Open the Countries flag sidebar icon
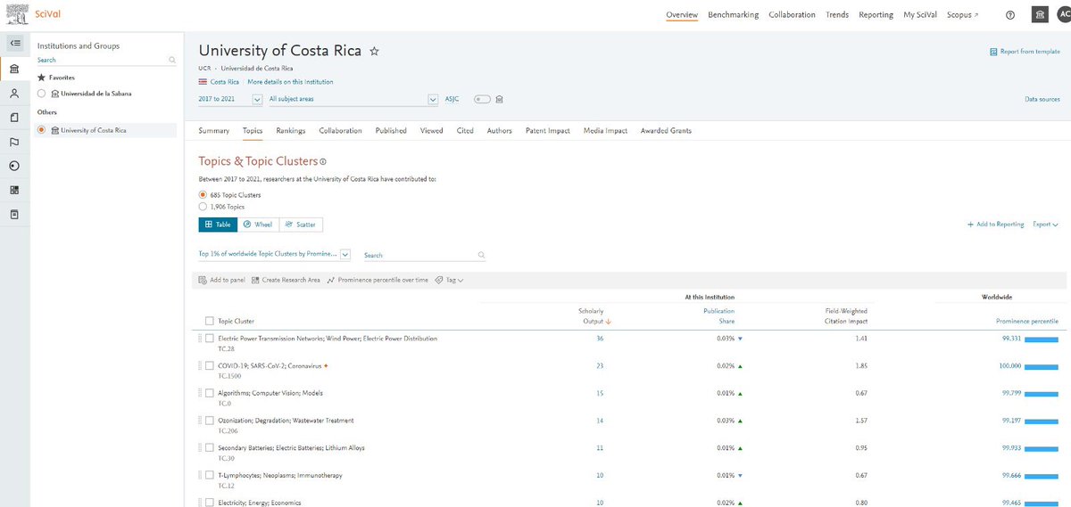The width and height of the screenshot is (1071, 507). pos(15,142)
